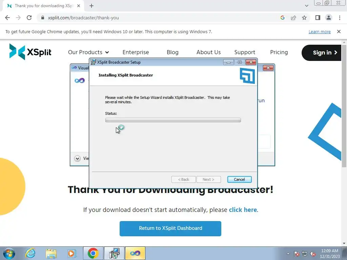Open the Google icon in address bar

282,18
